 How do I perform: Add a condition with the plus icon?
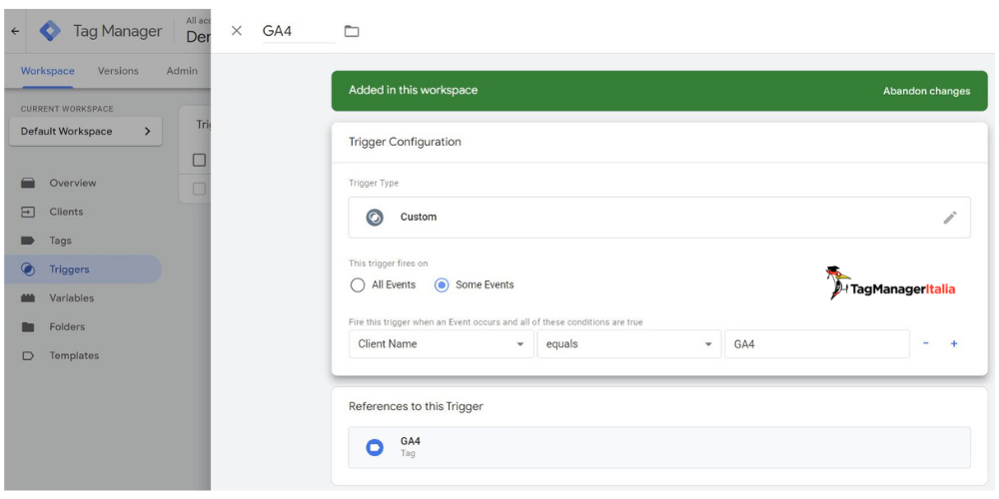[x=954, y=343]
